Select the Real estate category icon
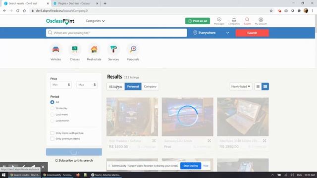 point(94,49)
